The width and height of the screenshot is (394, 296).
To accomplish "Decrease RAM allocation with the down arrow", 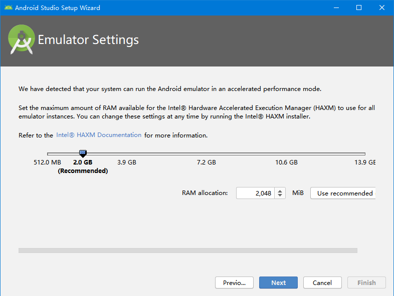I will [x=280, y=195].
